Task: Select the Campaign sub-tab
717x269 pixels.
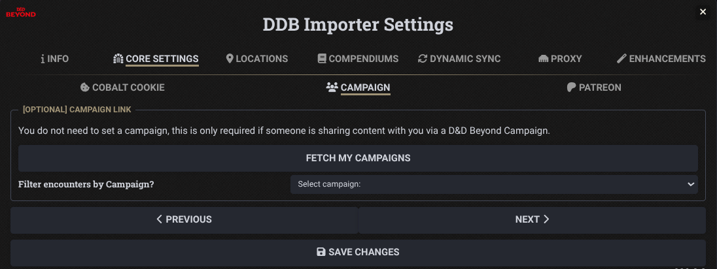Action: [358, 87]
